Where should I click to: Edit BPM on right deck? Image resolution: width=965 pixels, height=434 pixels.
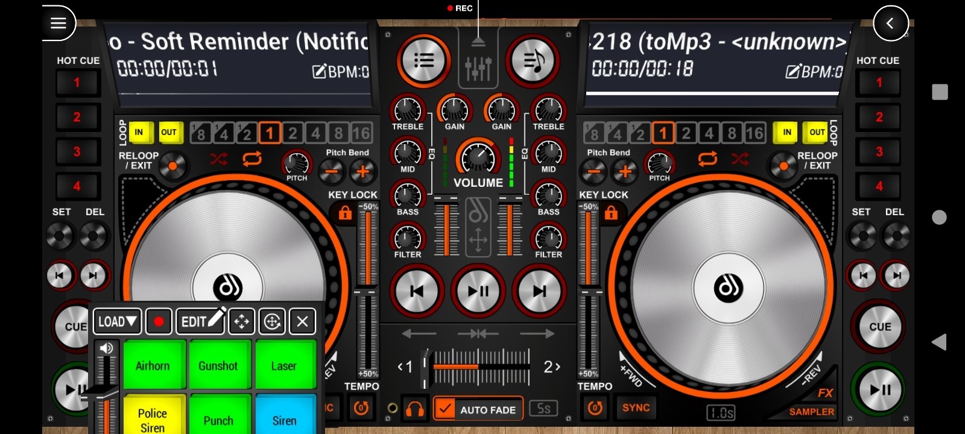click(814, 72)
